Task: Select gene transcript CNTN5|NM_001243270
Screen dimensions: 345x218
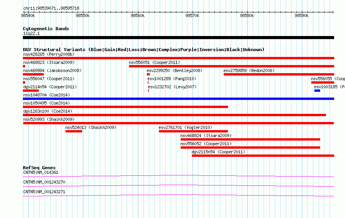Action: click(x=44, y=182)
